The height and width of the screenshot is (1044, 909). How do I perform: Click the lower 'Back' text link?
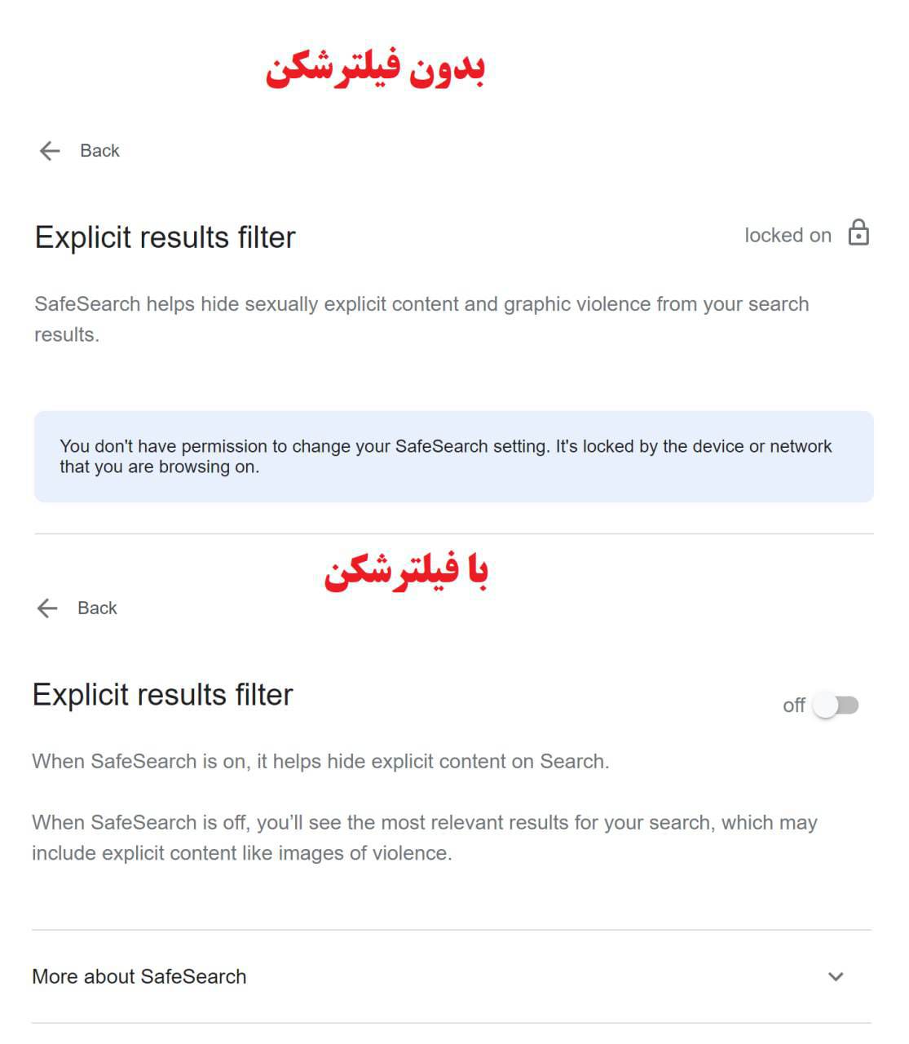97,608
